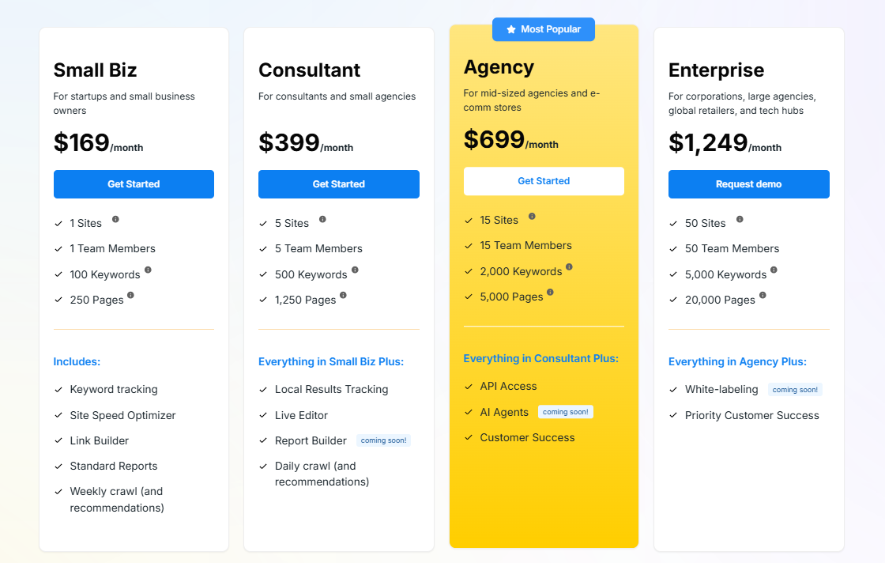
Task: Click the blue Most Popular banner
Action: [544, 29]
